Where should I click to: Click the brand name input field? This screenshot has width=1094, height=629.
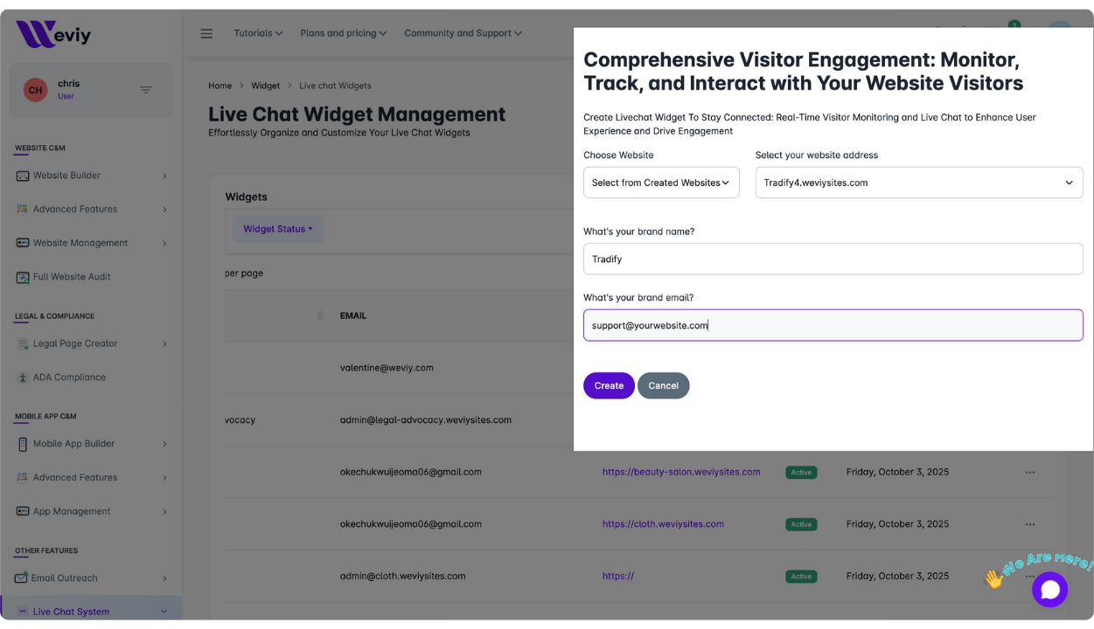coord(833,259)
